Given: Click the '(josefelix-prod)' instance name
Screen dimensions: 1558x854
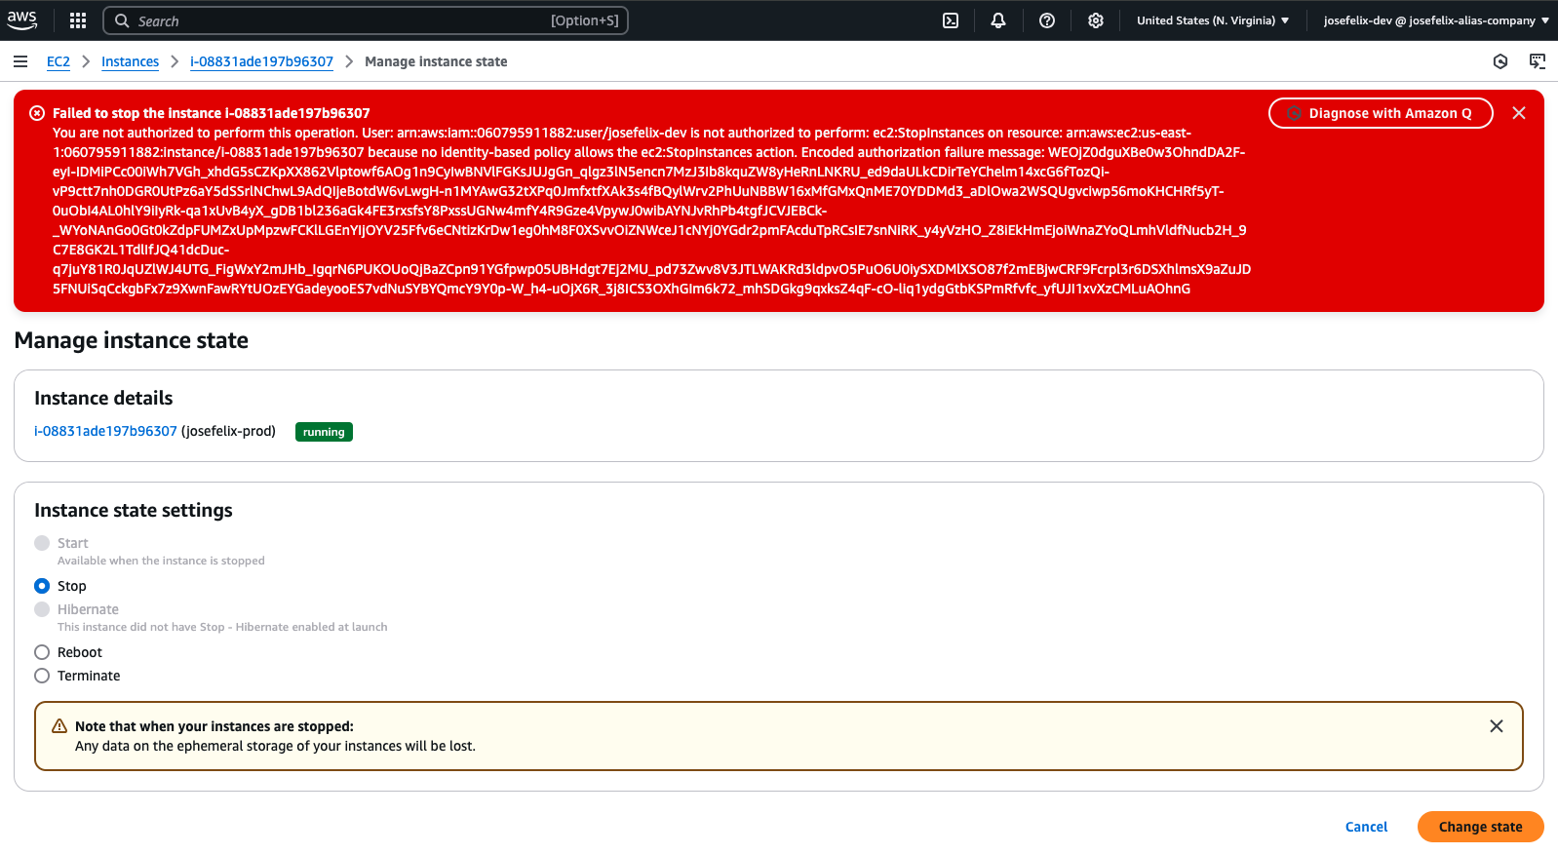Looking at the screenshot, I should click(229, 431).
